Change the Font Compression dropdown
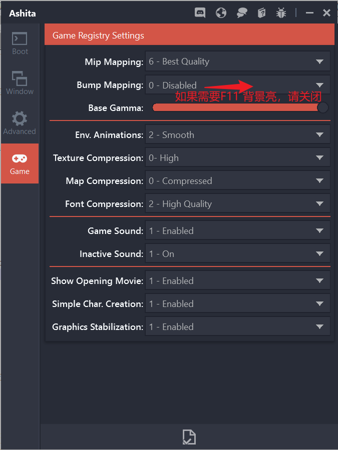The height and width of the screenshot is (450, 338). click(x=237, y=204)
